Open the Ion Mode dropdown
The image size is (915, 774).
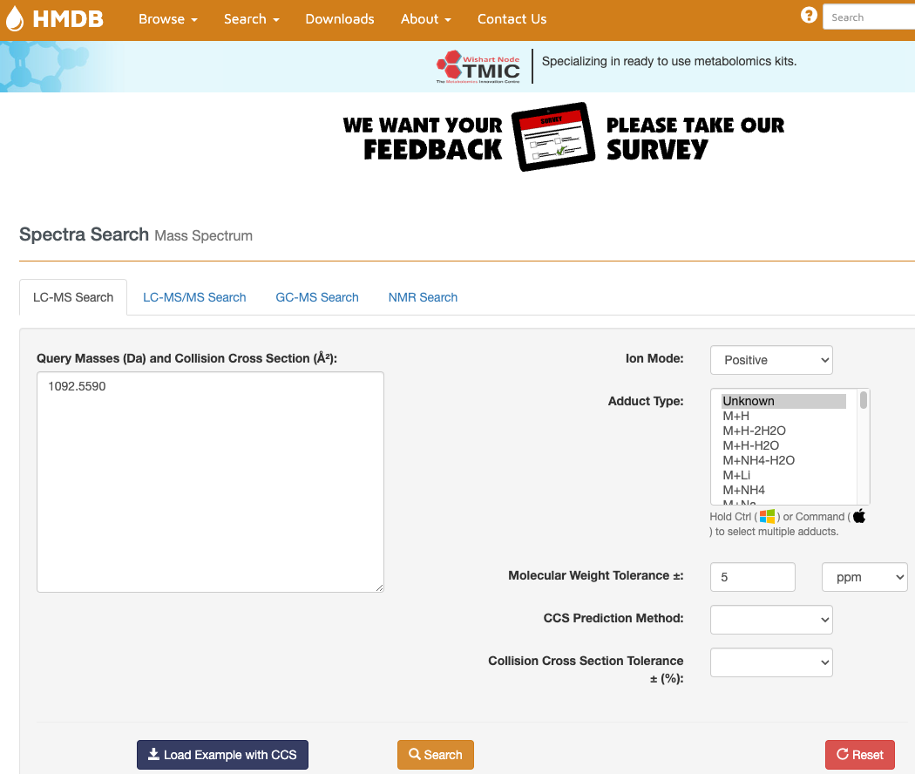(x=771, y=360)
